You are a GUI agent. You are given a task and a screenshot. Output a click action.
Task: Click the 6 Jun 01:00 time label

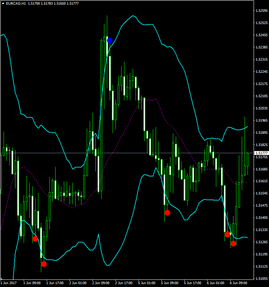216,283
